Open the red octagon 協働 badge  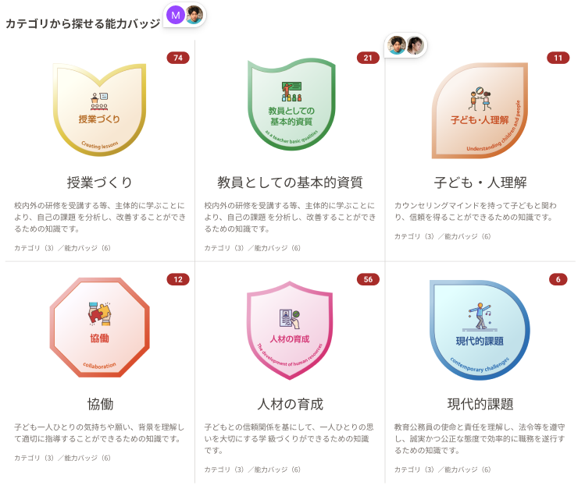(x=100, y=328)
